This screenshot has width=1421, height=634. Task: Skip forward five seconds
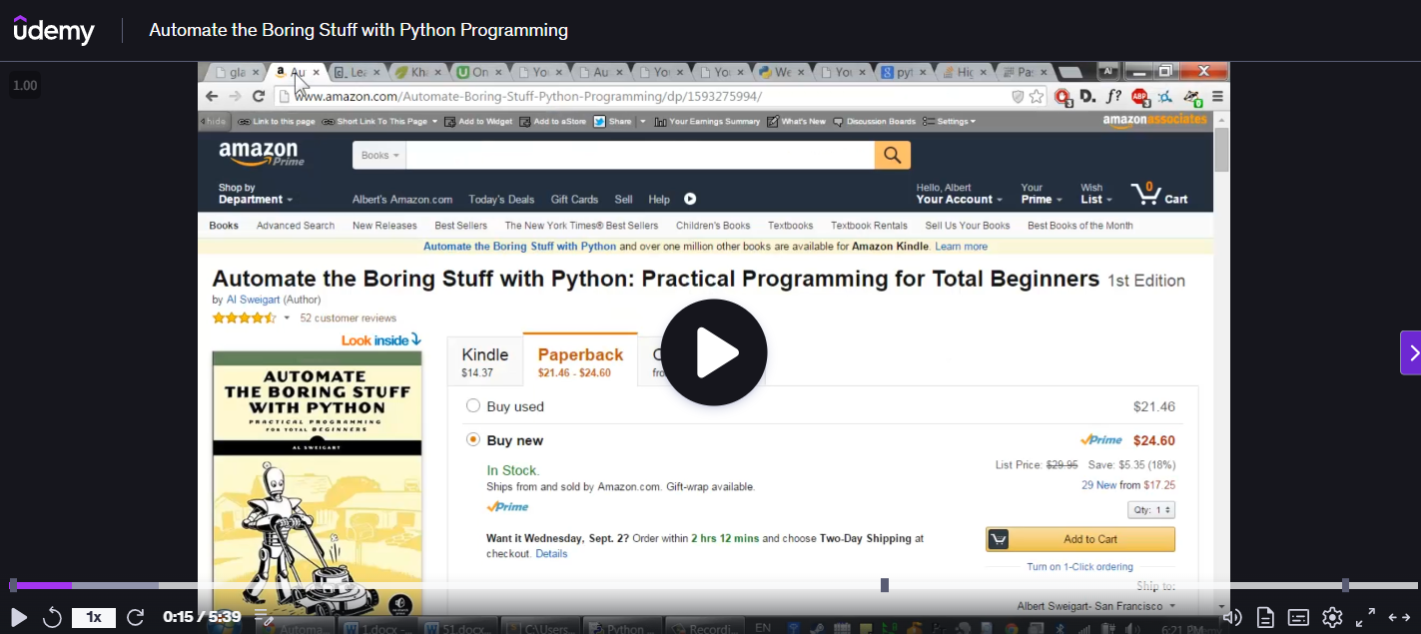(x=135, y=617)
